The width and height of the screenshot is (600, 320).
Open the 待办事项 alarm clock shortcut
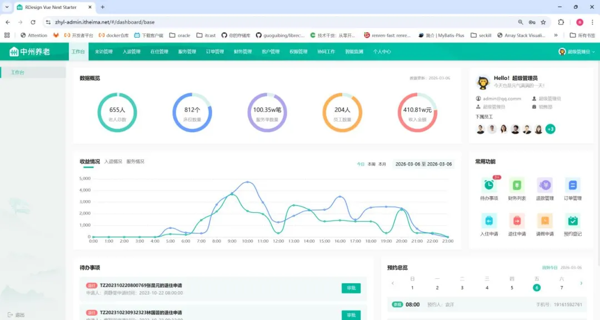click(x=489, y=185)
